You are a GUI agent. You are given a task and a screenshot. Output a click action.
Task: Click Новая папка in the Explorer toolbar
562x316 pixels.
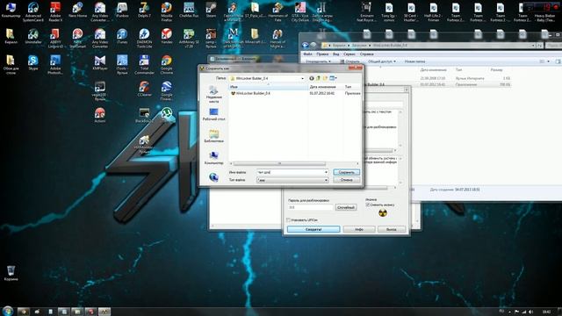tap(414, 61)
